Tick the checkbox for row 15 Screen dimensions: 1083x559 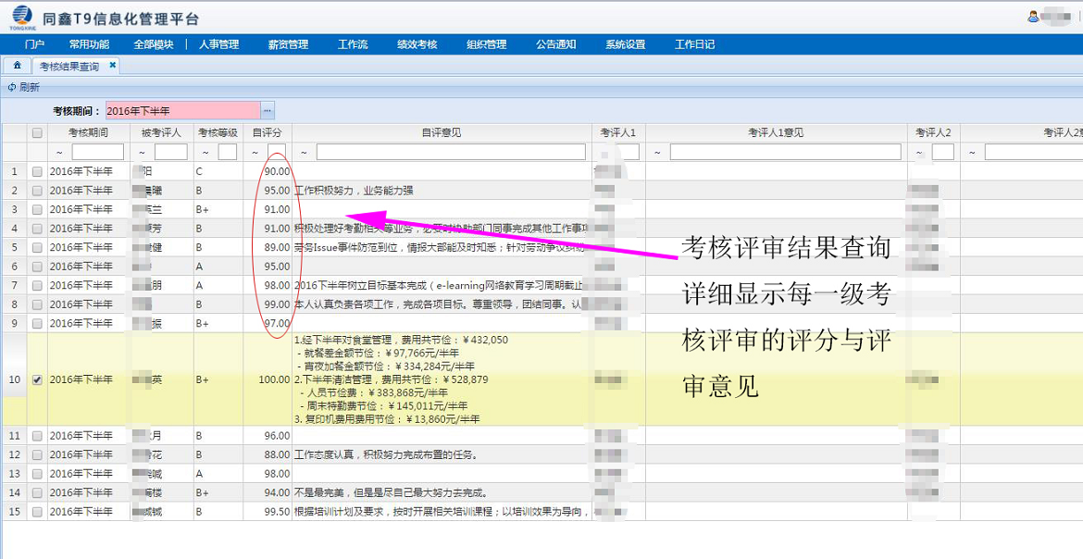tap(37, 512)
